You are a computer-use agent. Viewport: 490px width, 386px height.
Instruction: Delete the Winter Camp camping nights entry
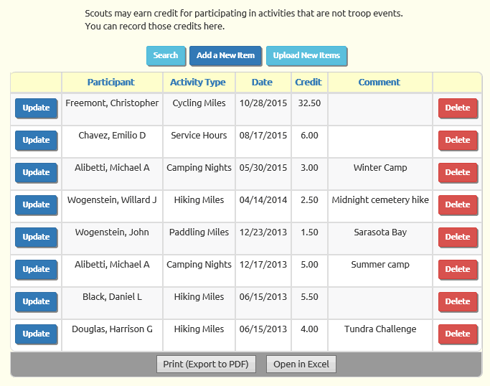458,172
